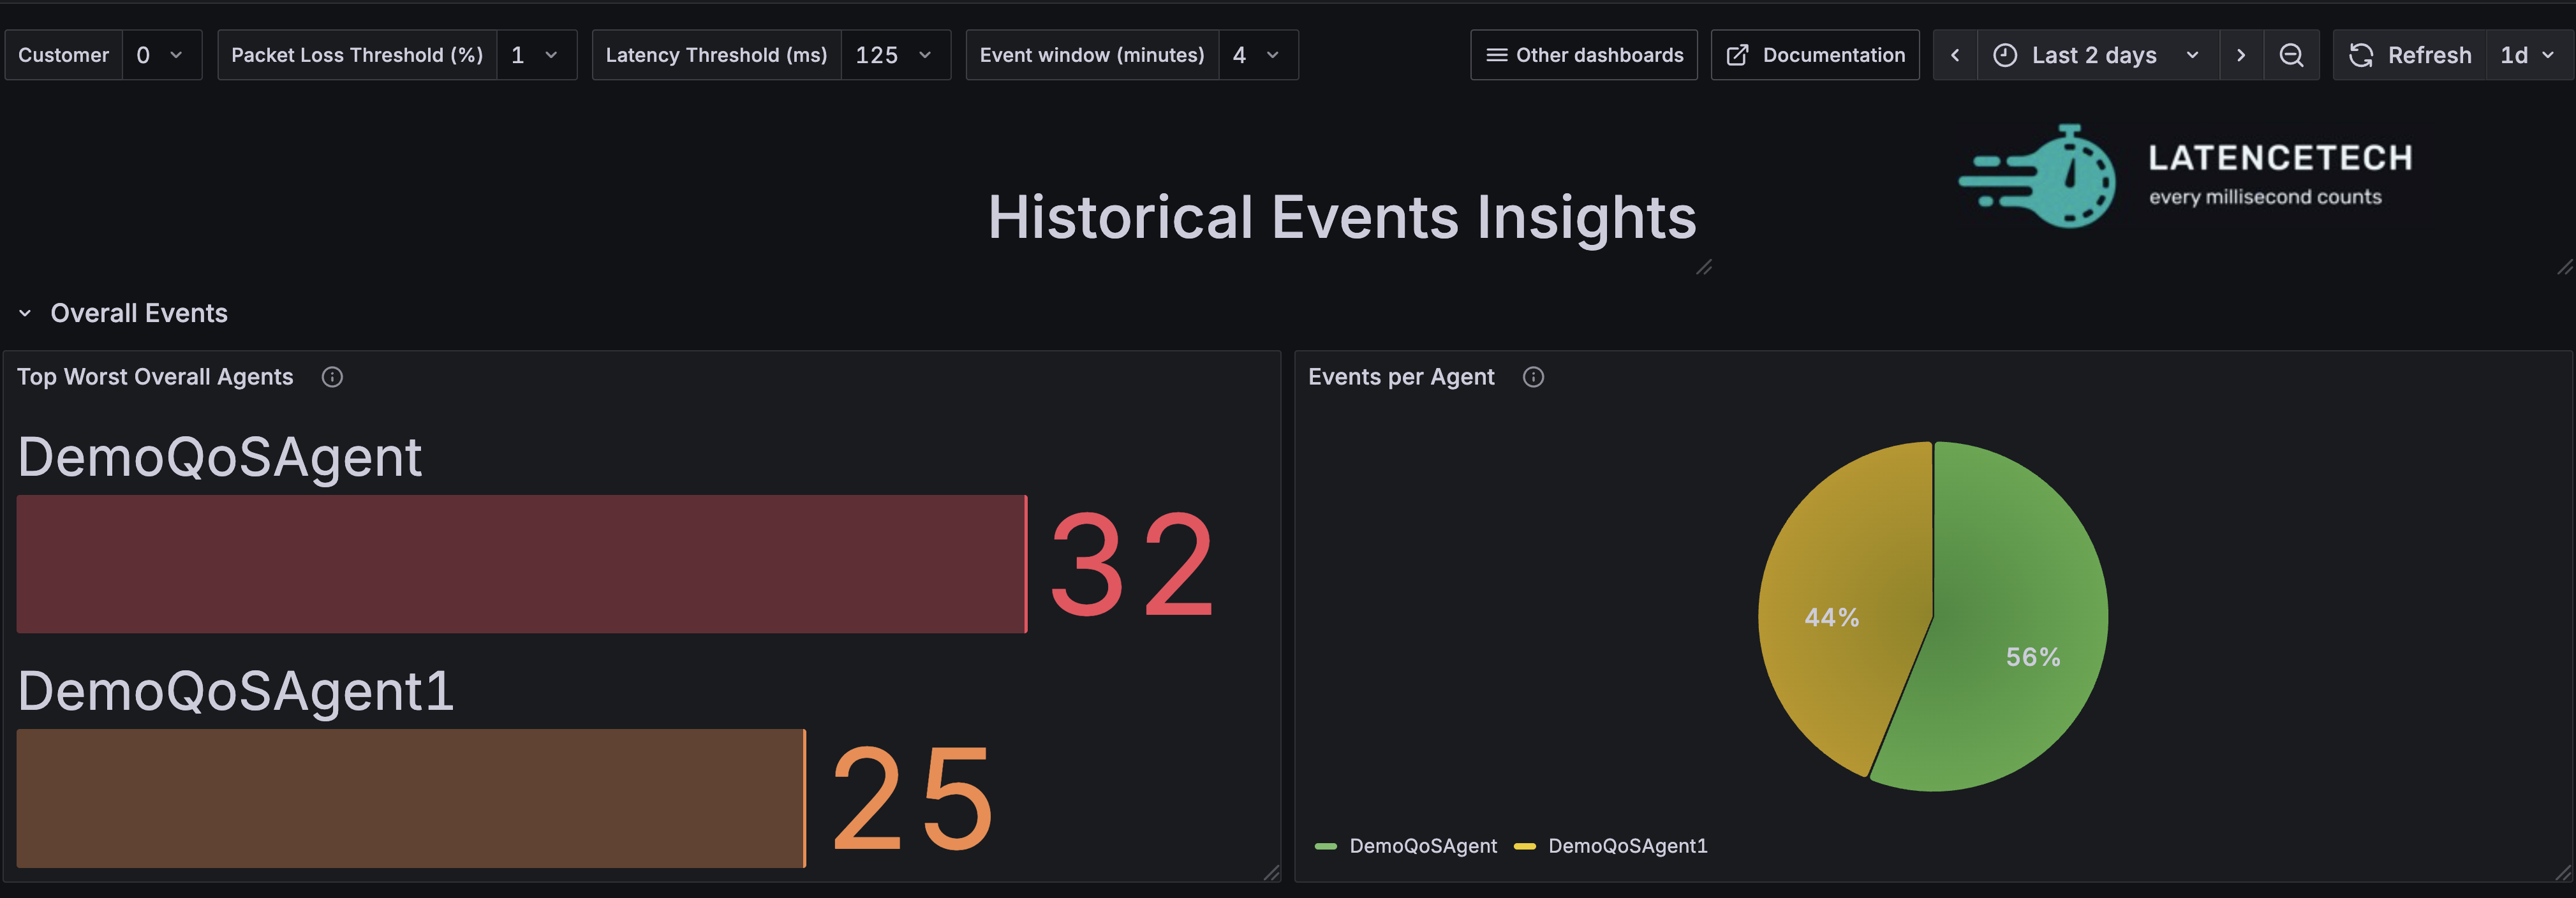Open the Last 2 days time picker
The width and height of the screenshot is (2576, 898).
(x=2098, y=55)
